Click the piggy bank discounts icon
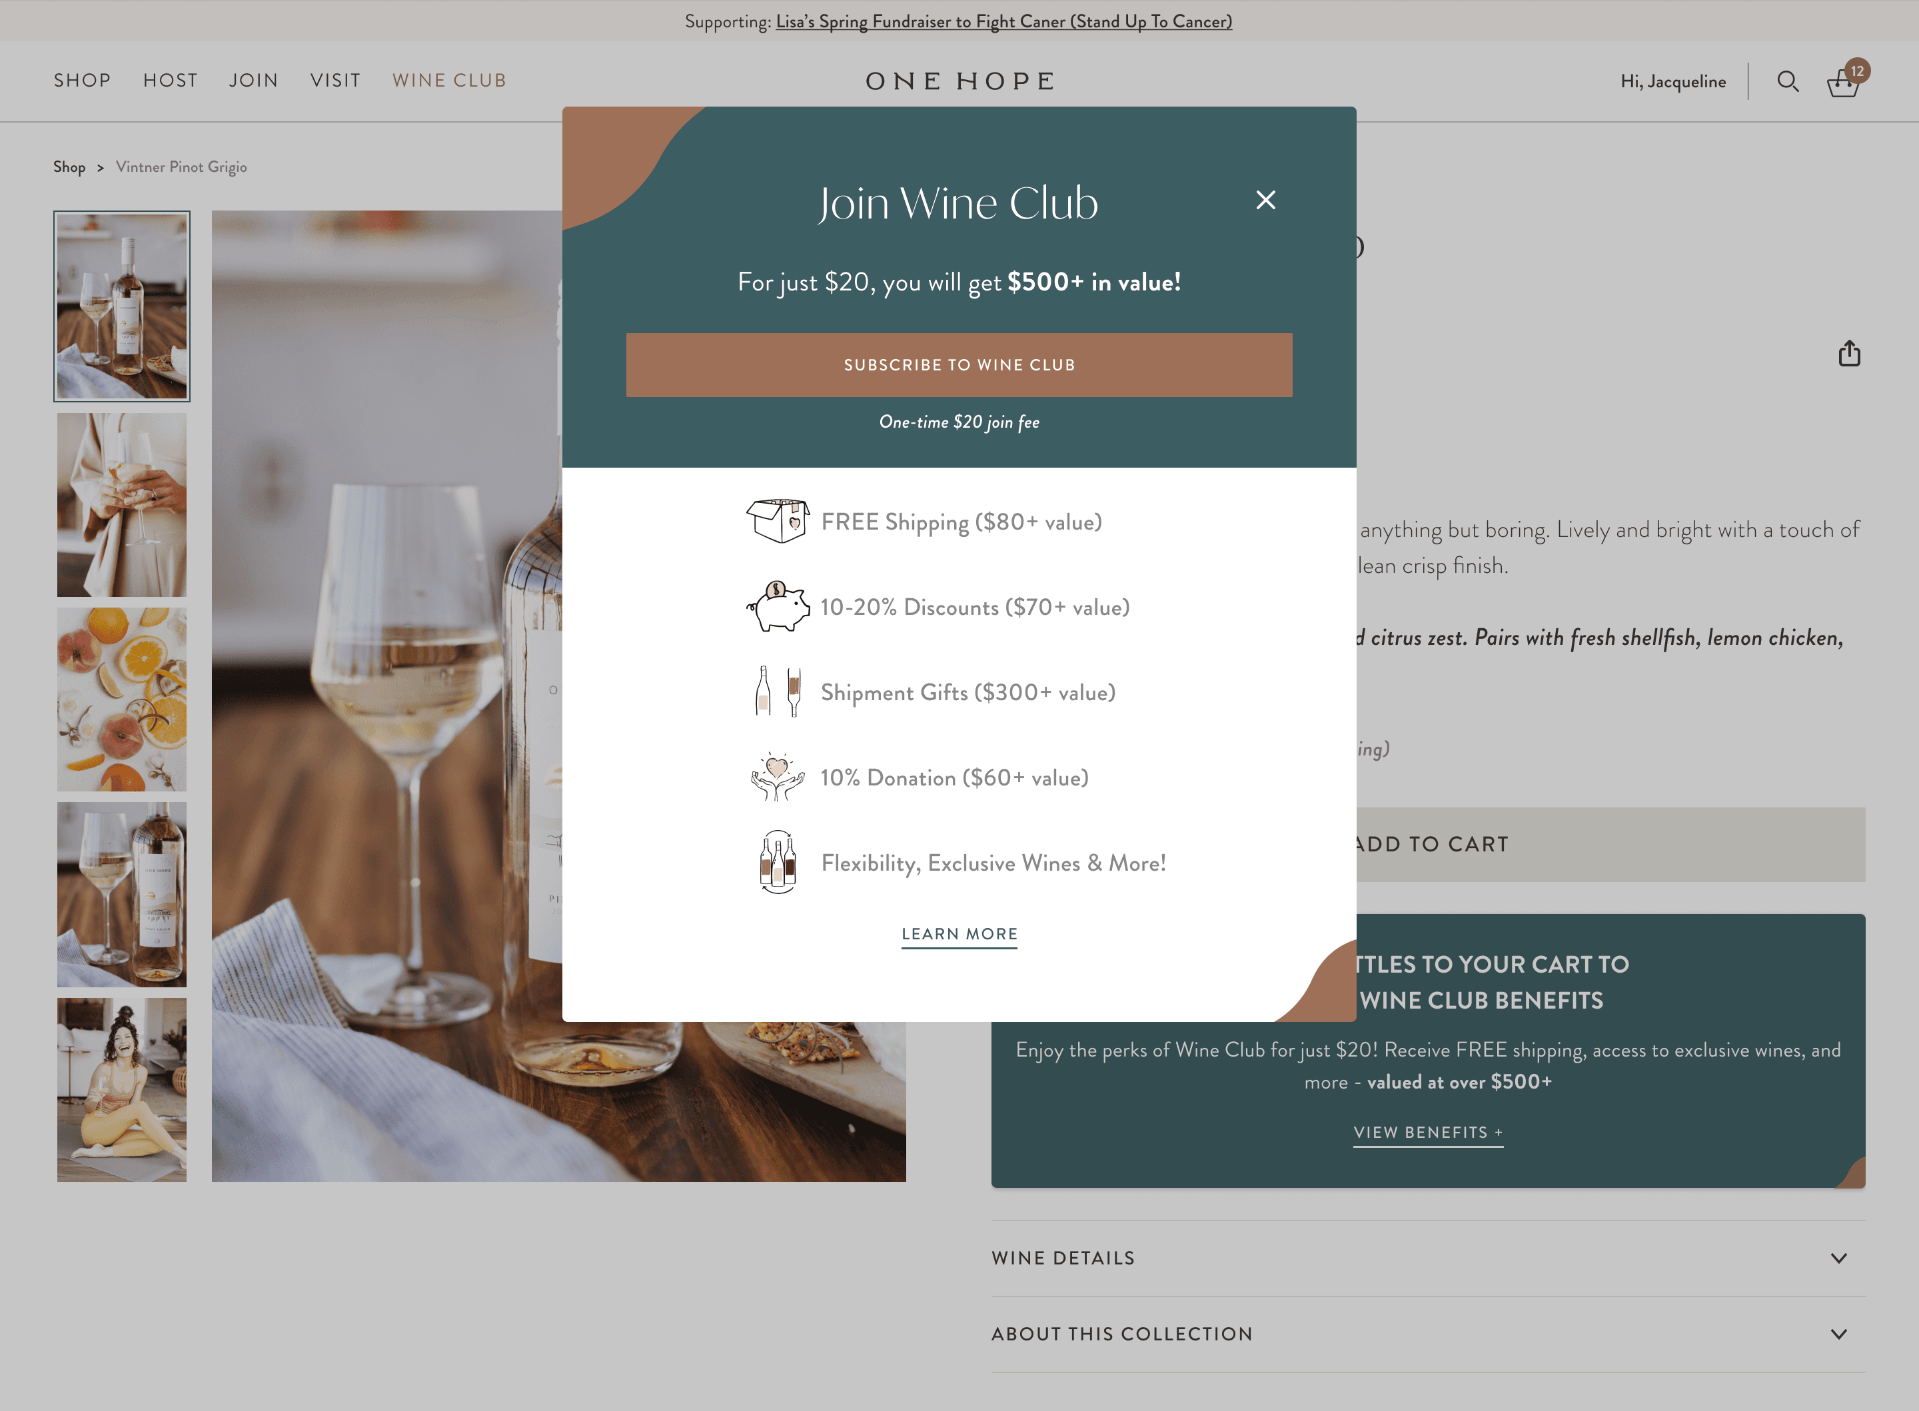 (x=777, y=606)
